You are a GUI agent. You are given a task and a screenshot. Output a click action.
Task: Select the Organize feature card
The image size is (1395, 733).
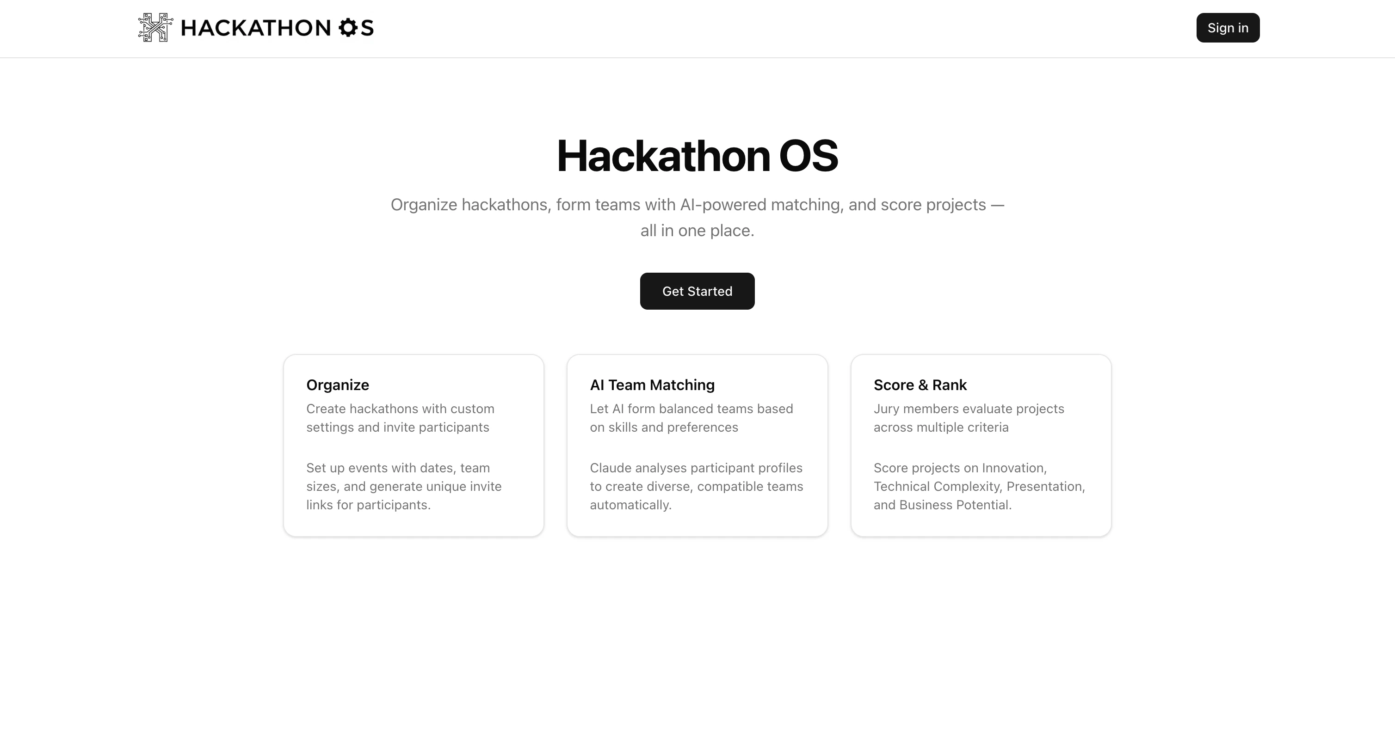pos(413,445)
